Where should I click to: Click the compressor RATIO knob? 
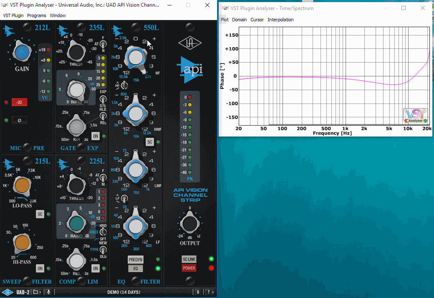point(76,223)
